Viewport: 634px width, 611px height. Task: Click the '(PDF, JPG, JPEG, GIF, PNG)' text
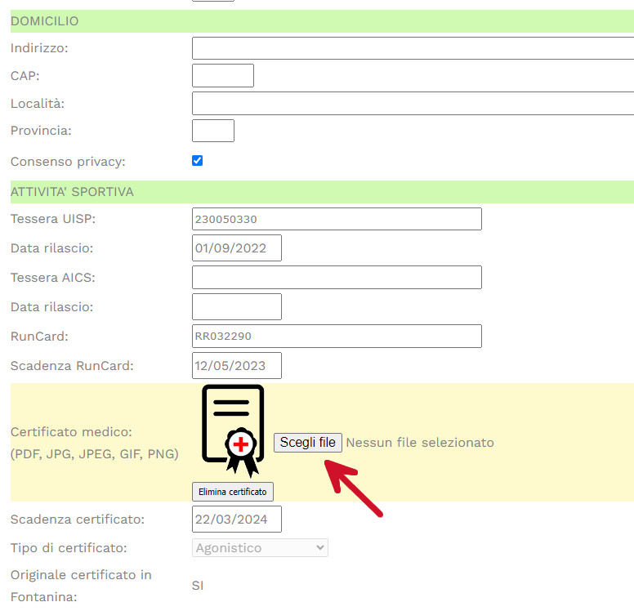(95, 453)
